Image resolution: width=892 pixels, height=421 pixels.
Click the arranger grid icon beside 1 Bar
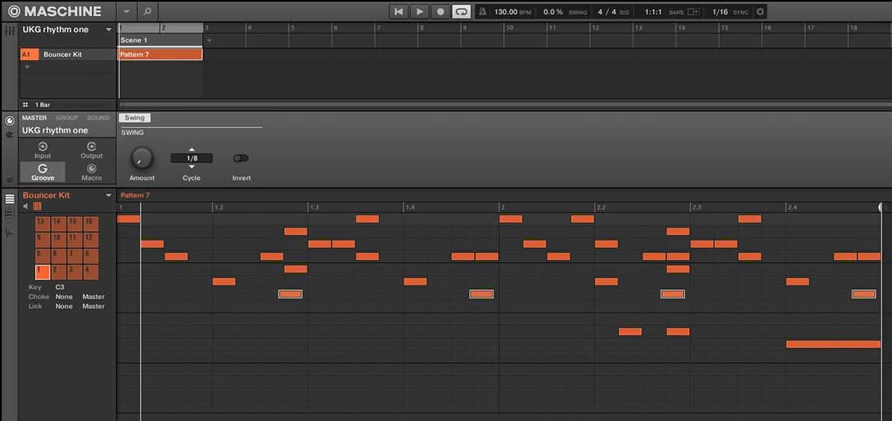(26, 105)
